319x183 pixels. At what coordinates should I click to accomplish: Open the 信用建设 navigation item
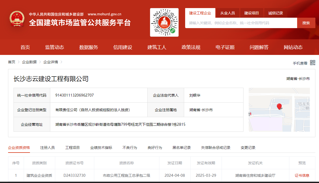pyautogui.click(x=123, y=47)
